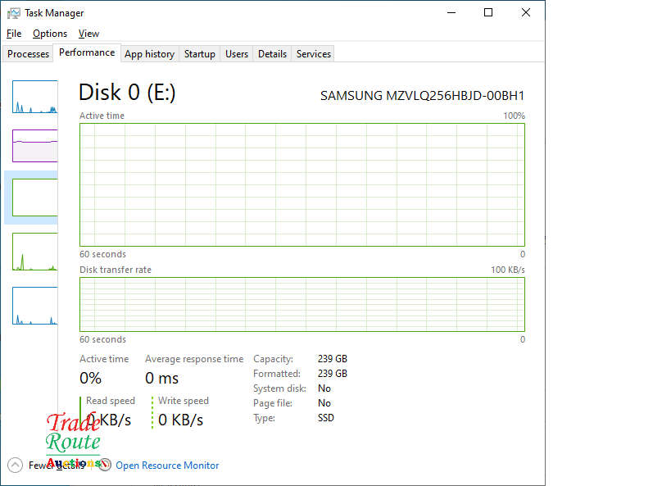Switch to the Startup tab

tap(199, 54)
